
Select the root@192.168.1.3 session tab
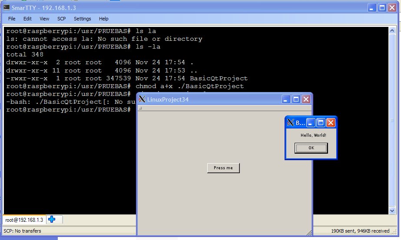[24, 220]
